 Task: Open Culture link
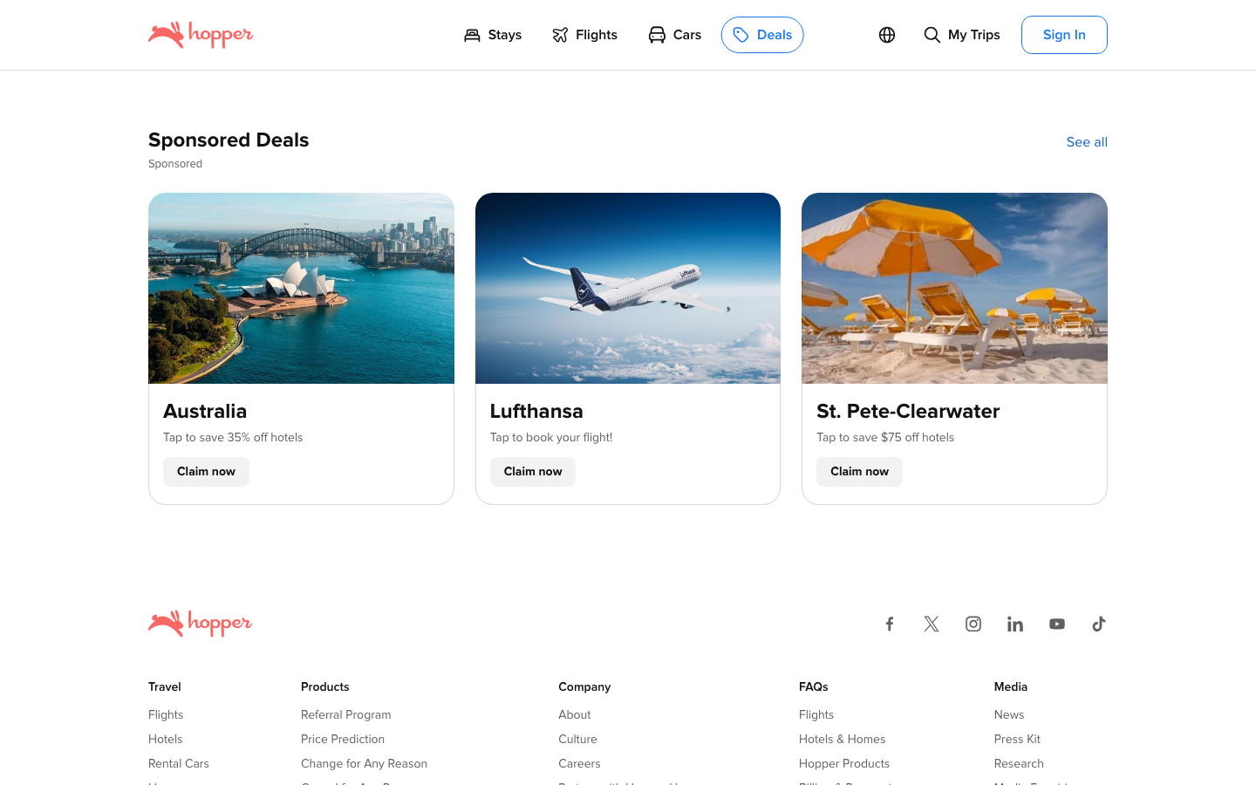pos(577,739)
